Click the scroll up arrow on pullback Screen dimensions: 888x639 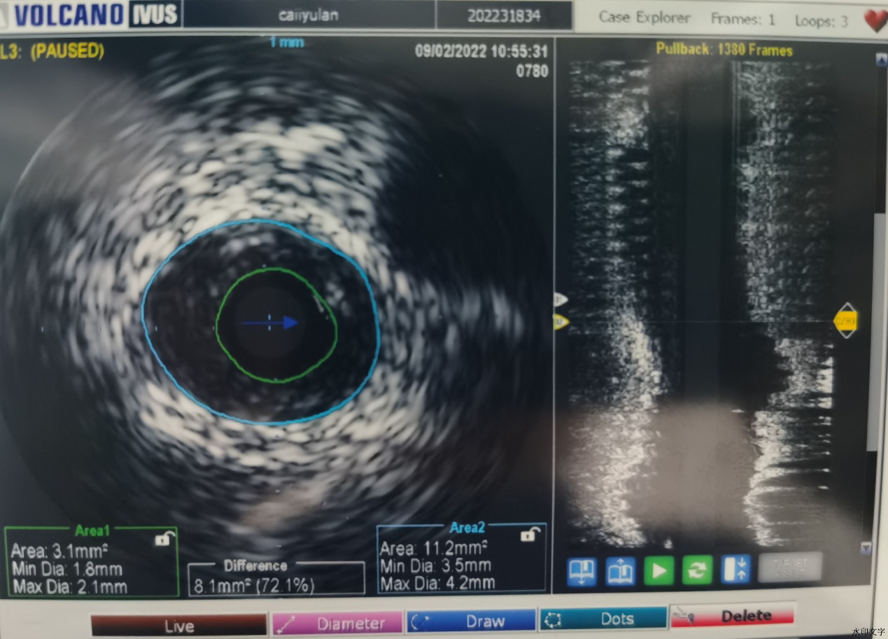(880, 60)
